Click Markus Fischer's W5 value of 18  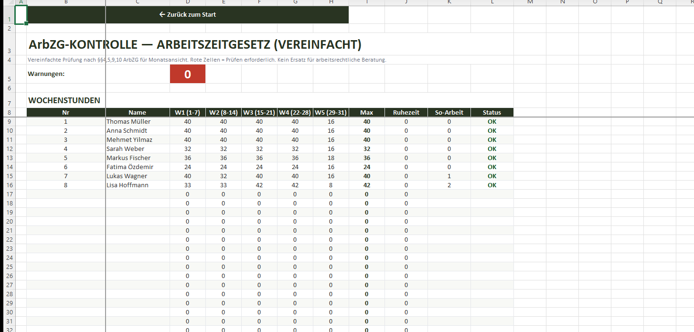point(331,158)
